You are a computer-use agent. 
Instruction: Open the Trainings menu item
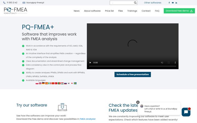tap(132, 11)
